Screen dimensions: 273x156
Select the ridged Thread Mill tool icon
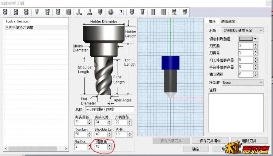coord(69,12)
